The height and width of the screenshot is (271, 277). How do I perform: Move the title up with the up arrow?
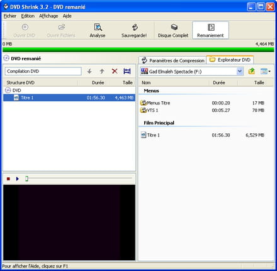coord(102,71)
